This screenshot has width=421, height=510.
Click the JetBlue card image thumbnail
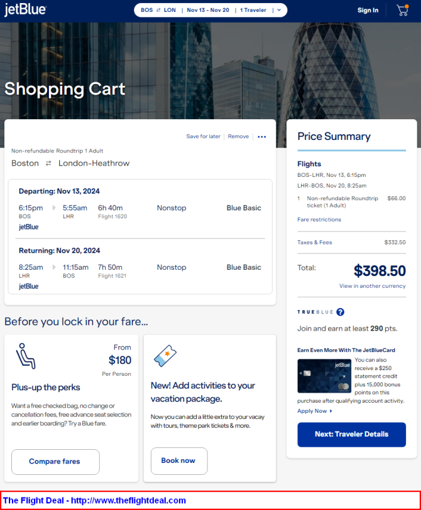click(x=324, y=376)
